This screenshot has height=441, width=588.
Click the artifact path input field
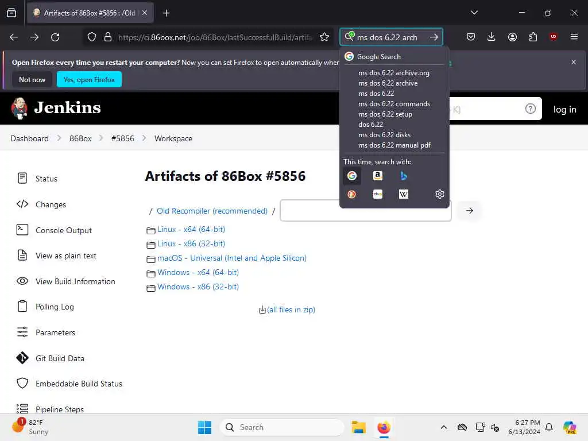click(x=366, y=210)
